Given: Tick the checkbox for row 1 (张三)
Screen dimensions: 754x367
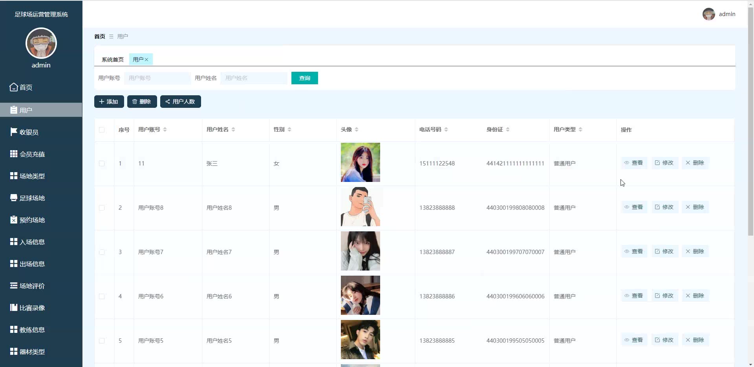Looking at the screenshot, I should (x=102, y=164).
